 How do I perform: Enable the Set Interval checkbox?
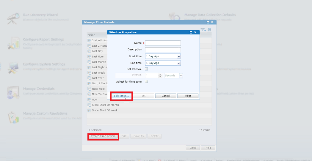click(x=146, y=69)
